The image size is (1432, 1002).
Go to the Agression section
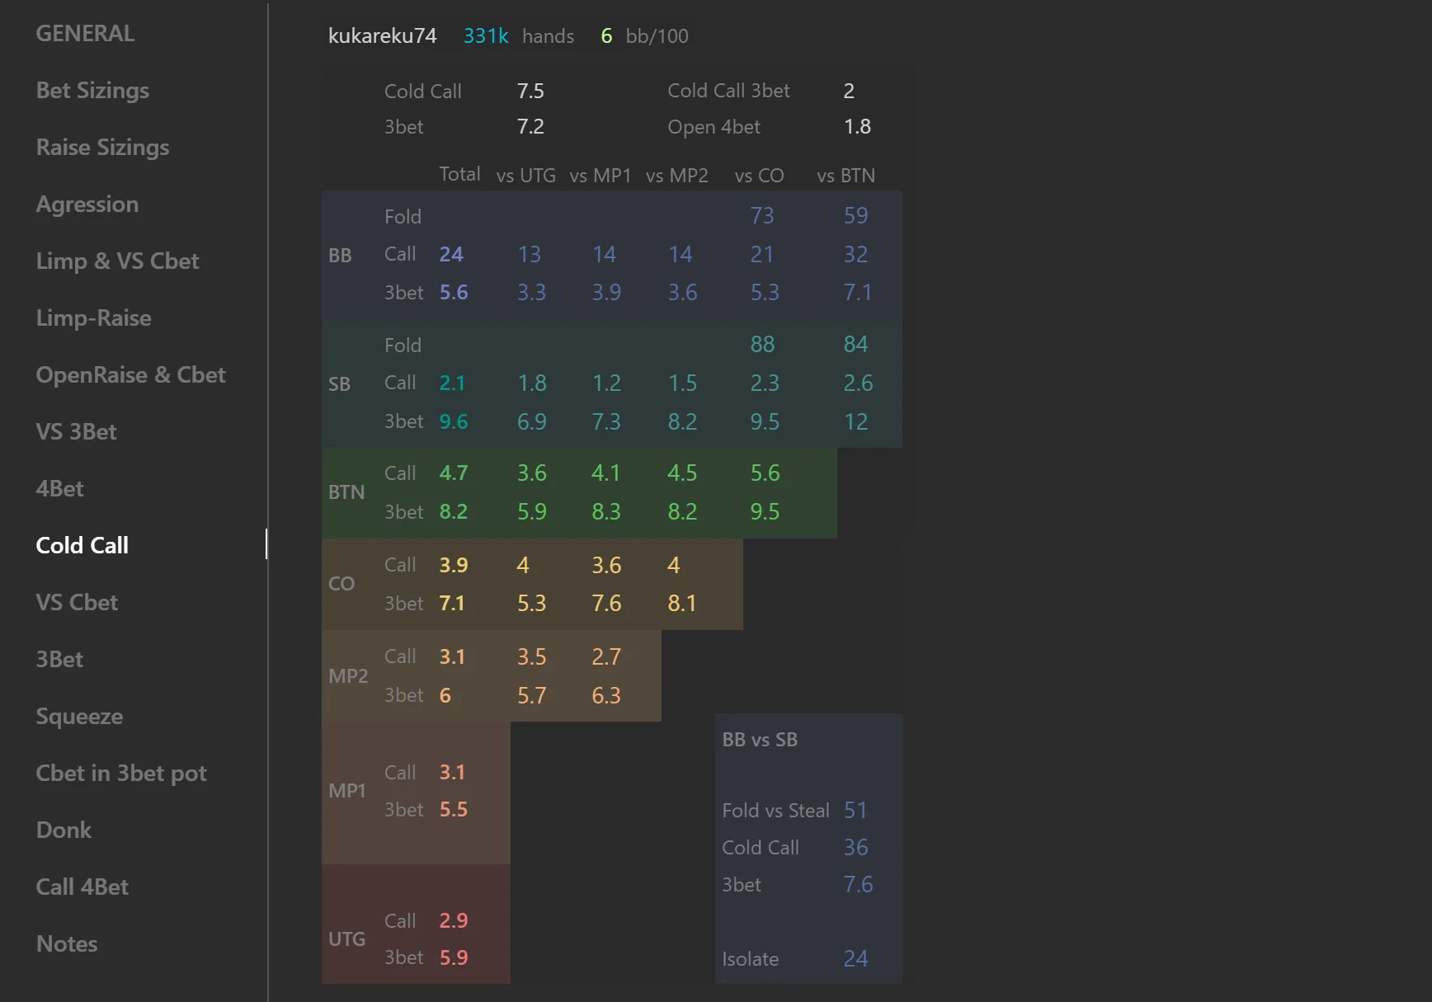click(x=87, y=205)
